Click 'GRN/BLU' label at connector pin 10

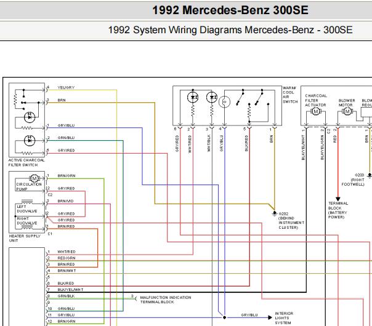pos(66,309)
